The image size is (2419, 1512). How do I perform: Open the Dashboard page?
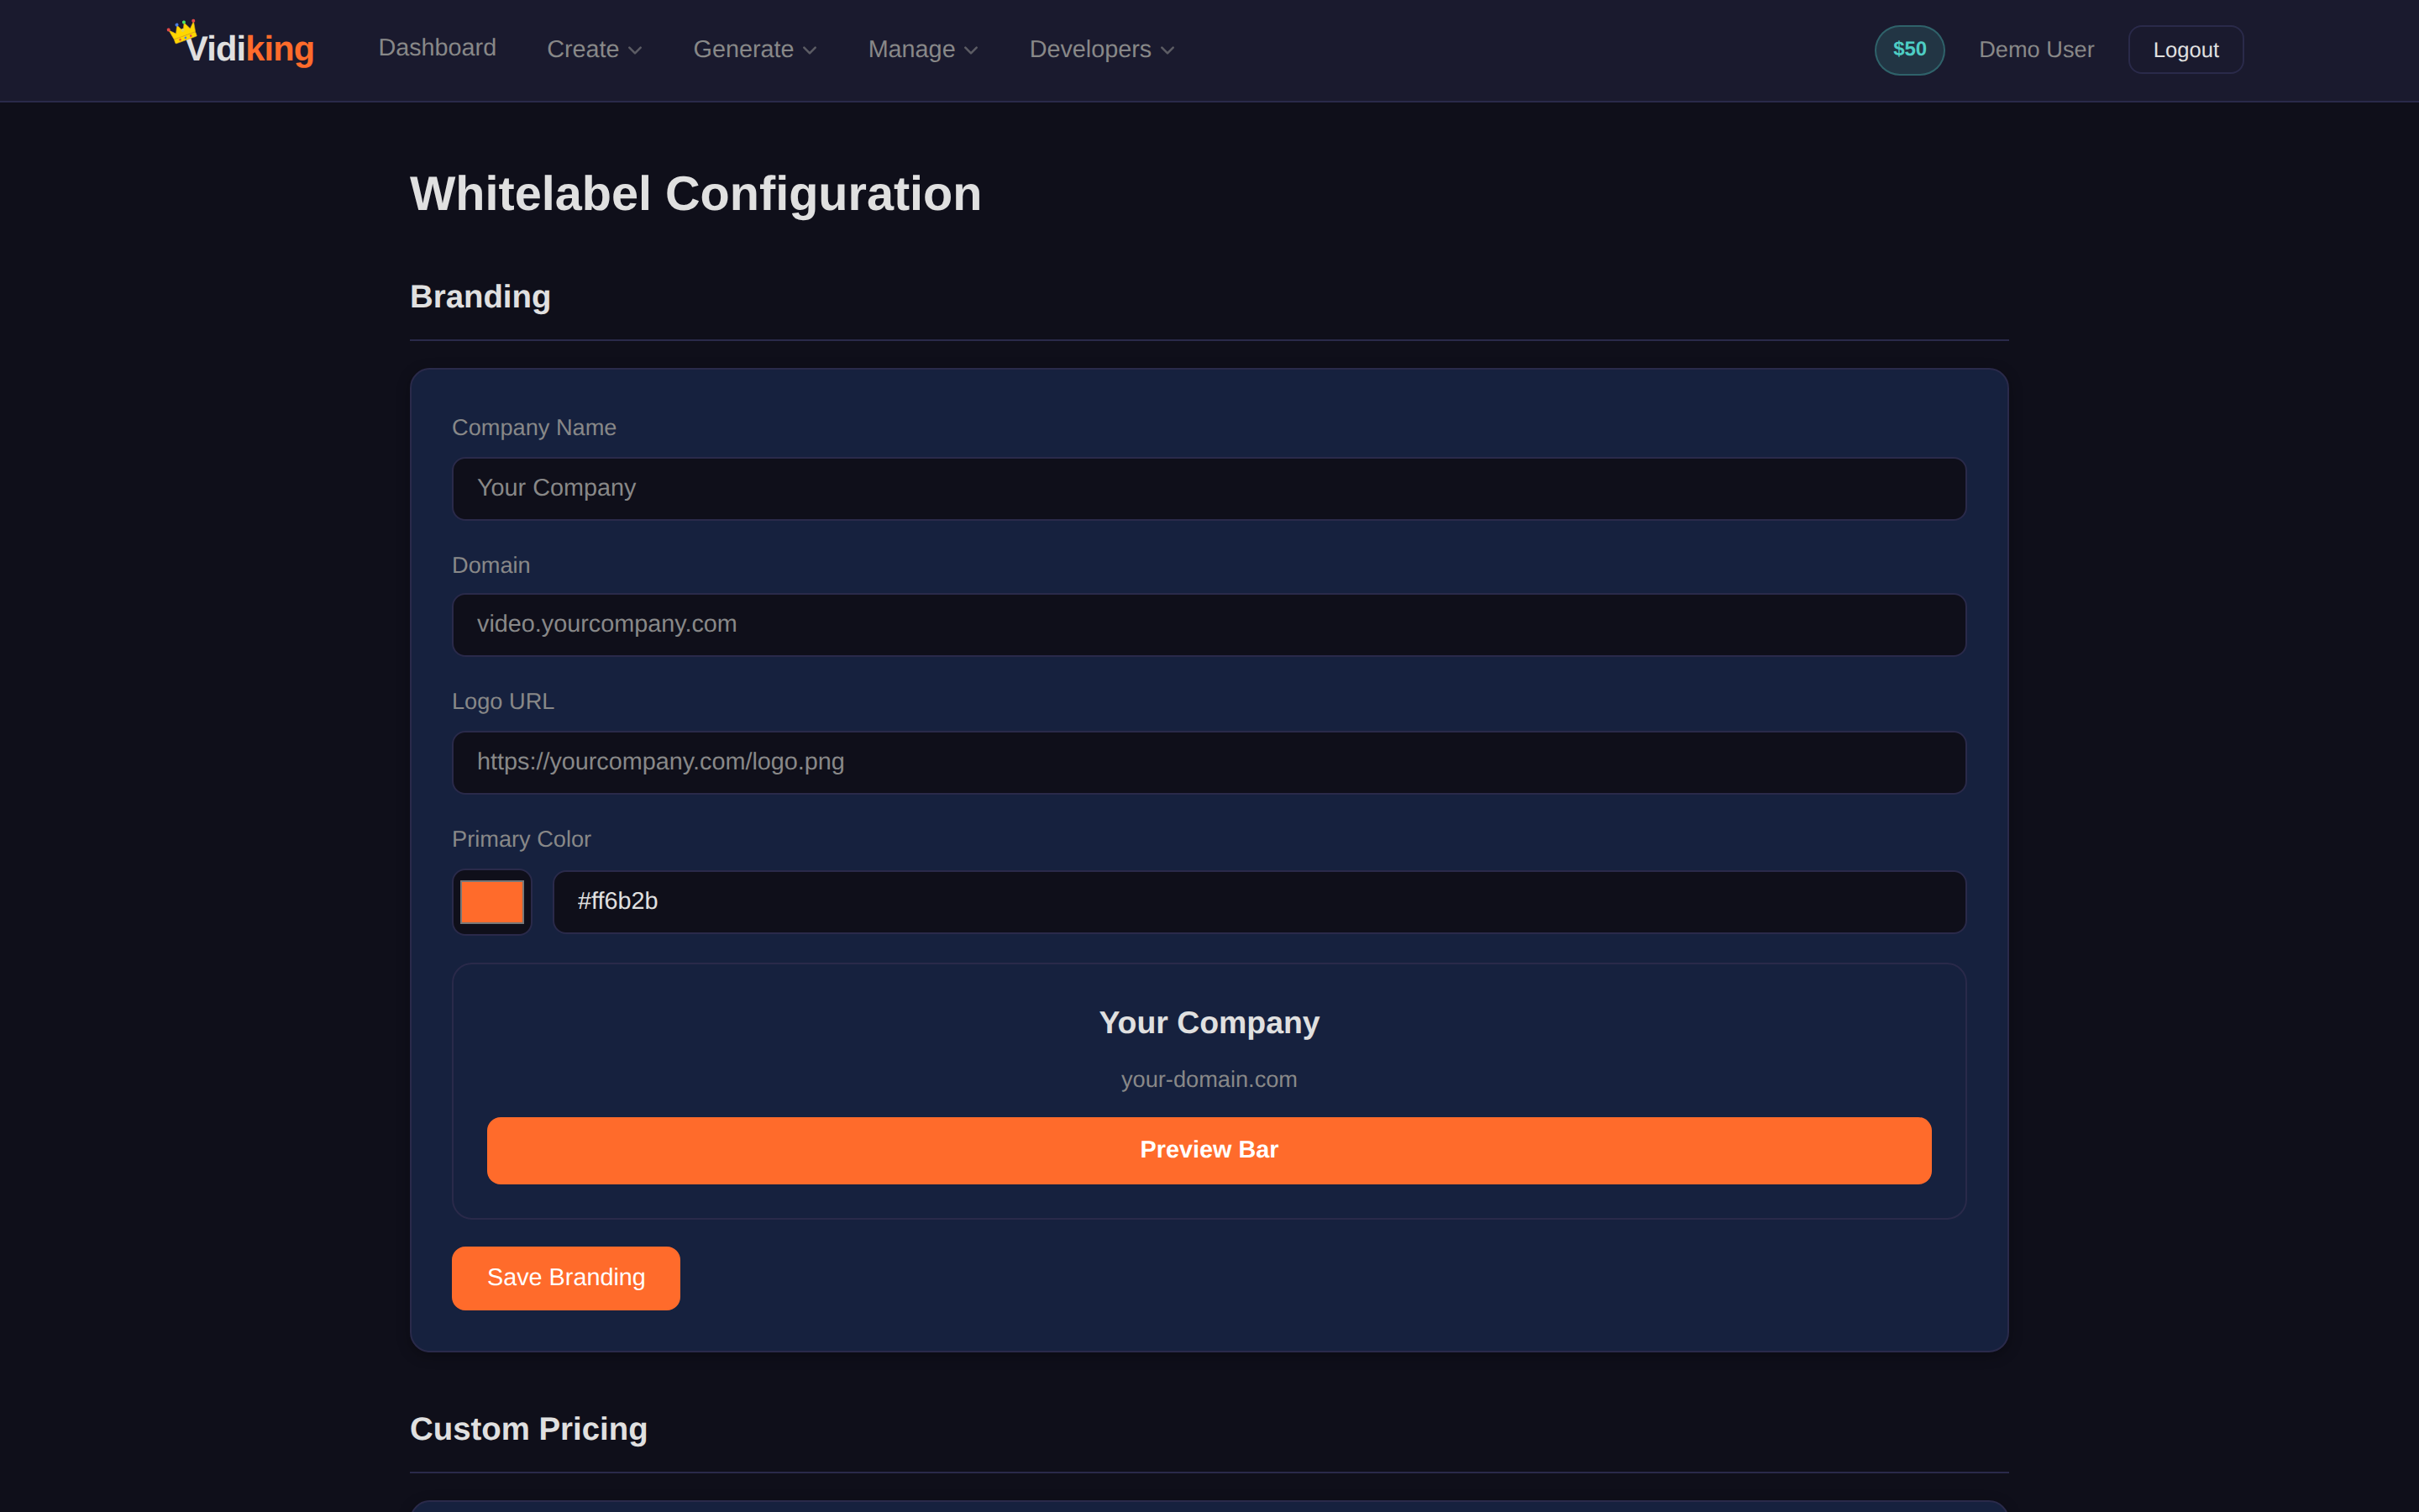coord(437,48)
